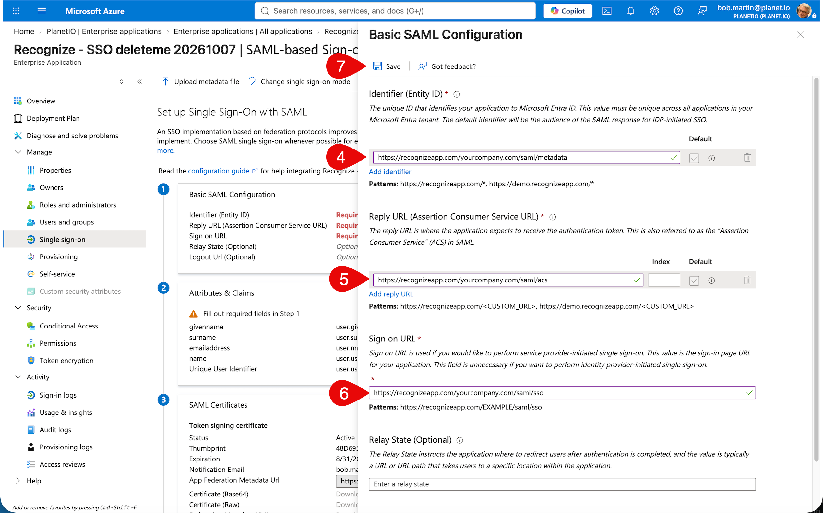Click the Copilot button
Image resolution: width=823 pixels, height=513 pixels.
567,11
